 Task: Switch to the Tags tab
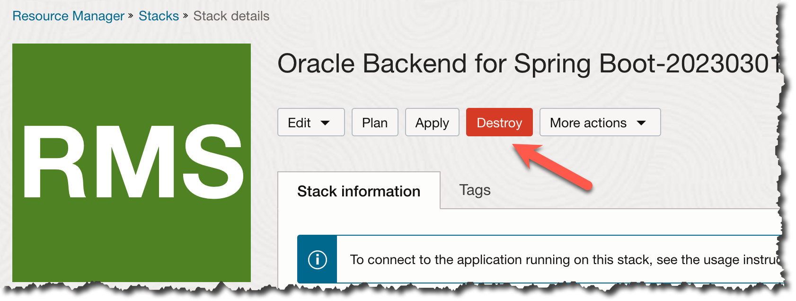(475, 190)
